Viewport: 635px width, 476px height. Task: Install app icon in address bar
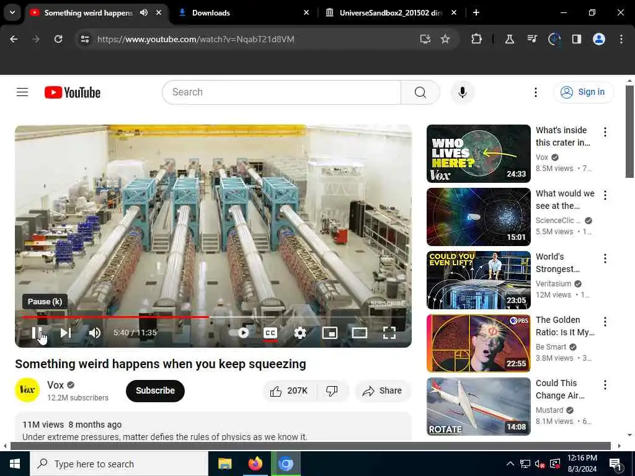tap(425, 39)
